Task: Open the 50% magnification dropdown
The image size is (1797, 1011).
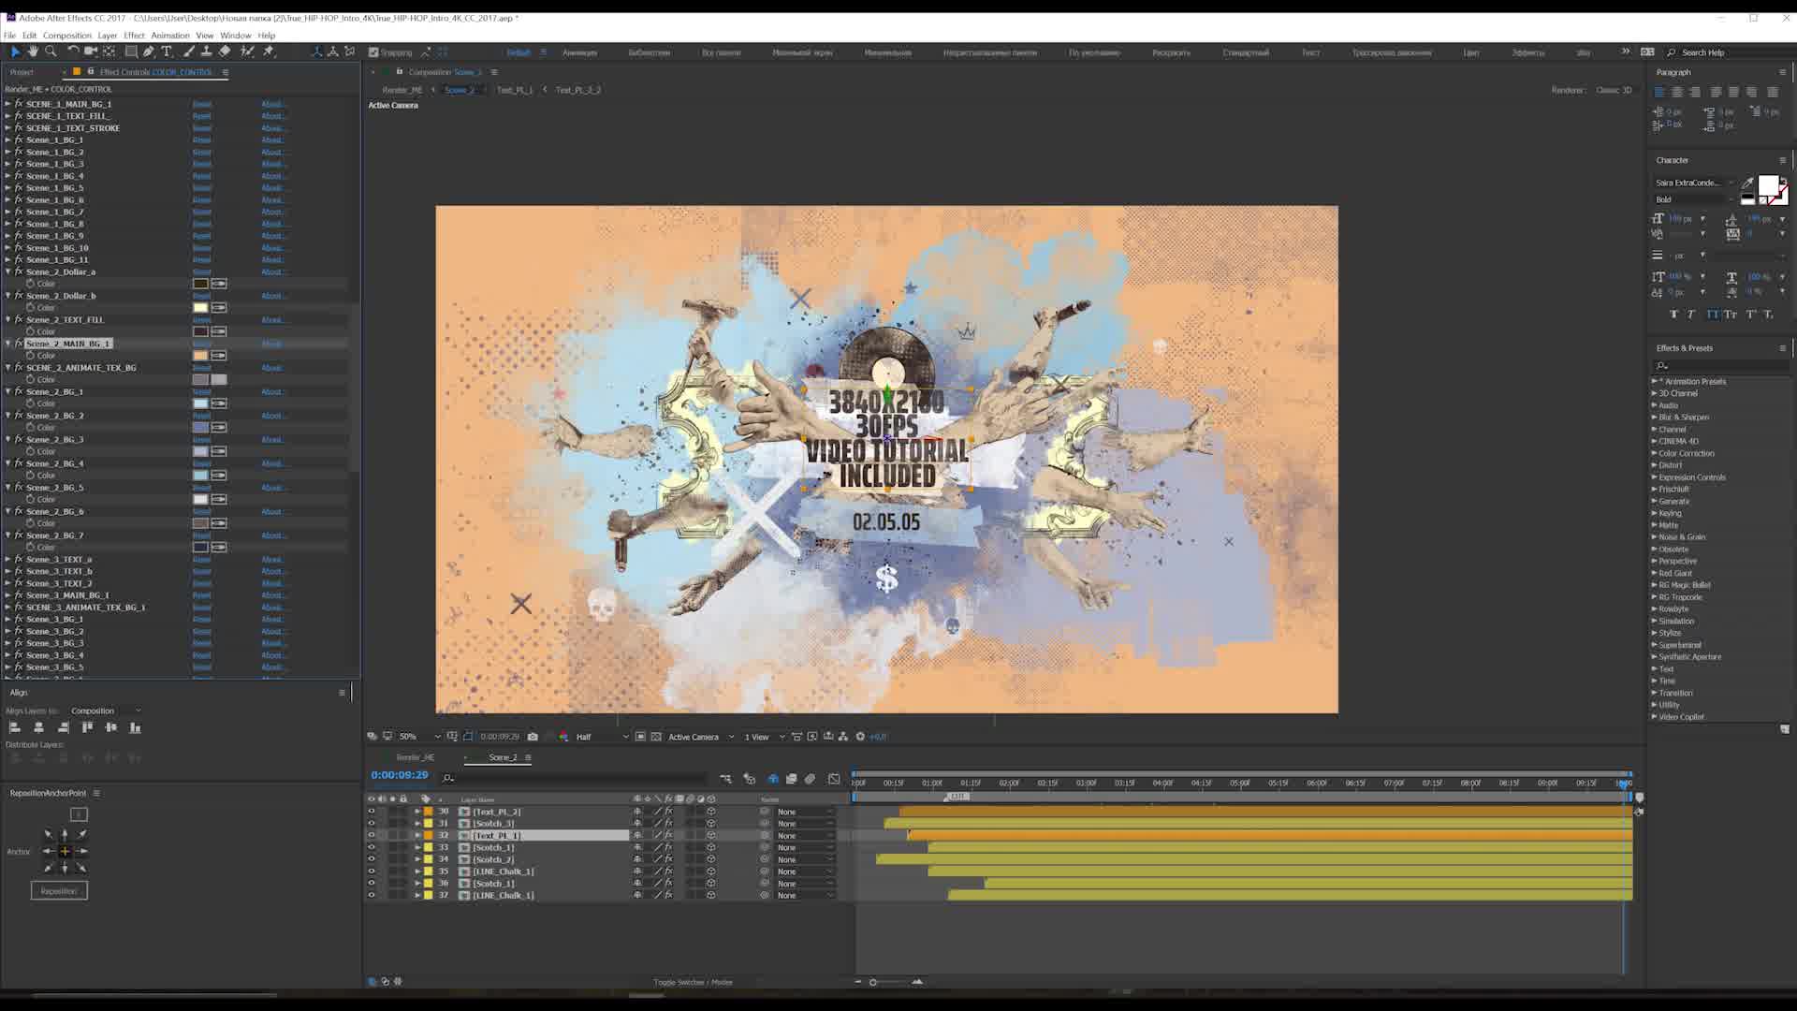Action: (x=419, y=737)
